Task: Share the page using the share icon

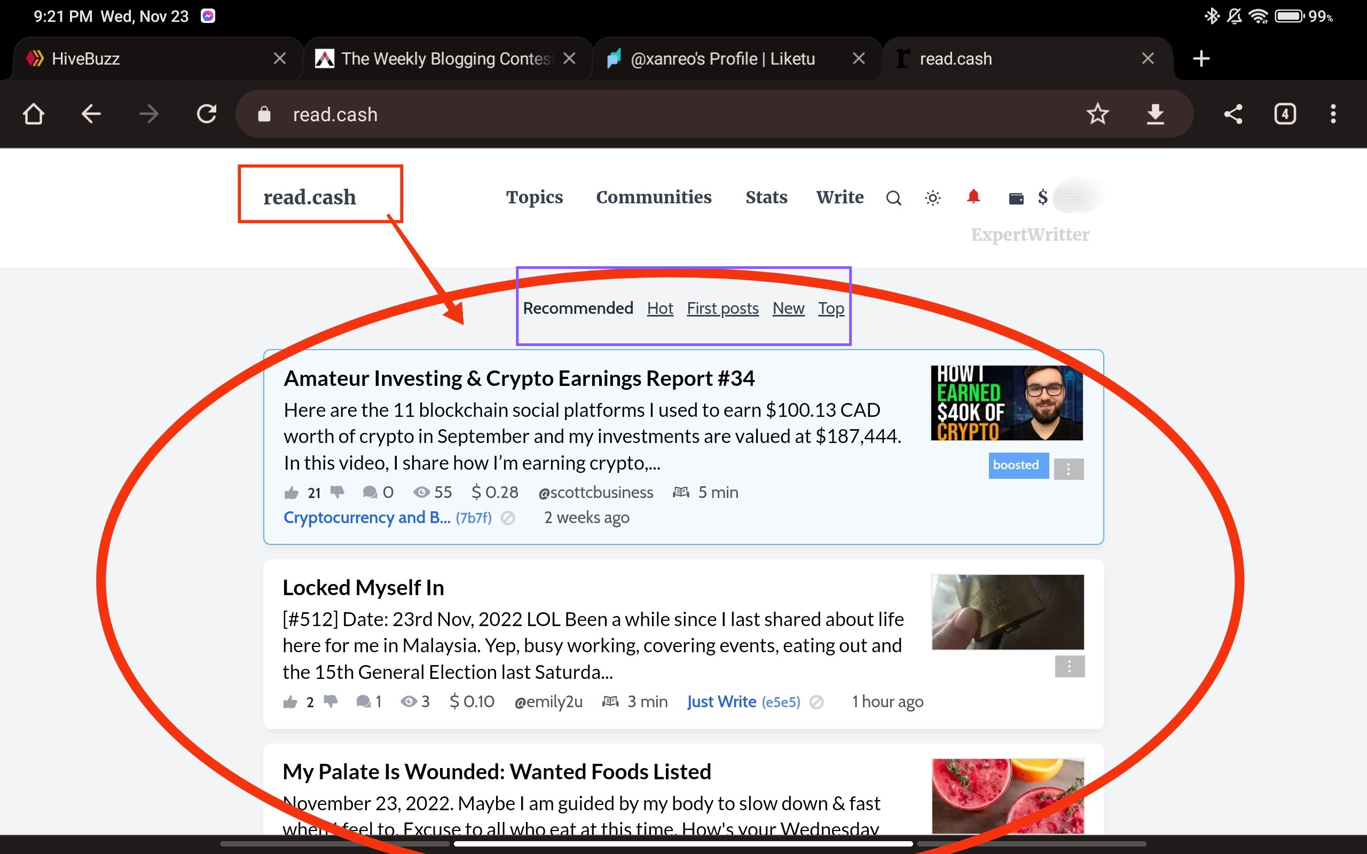Action: click(1233, 114)
